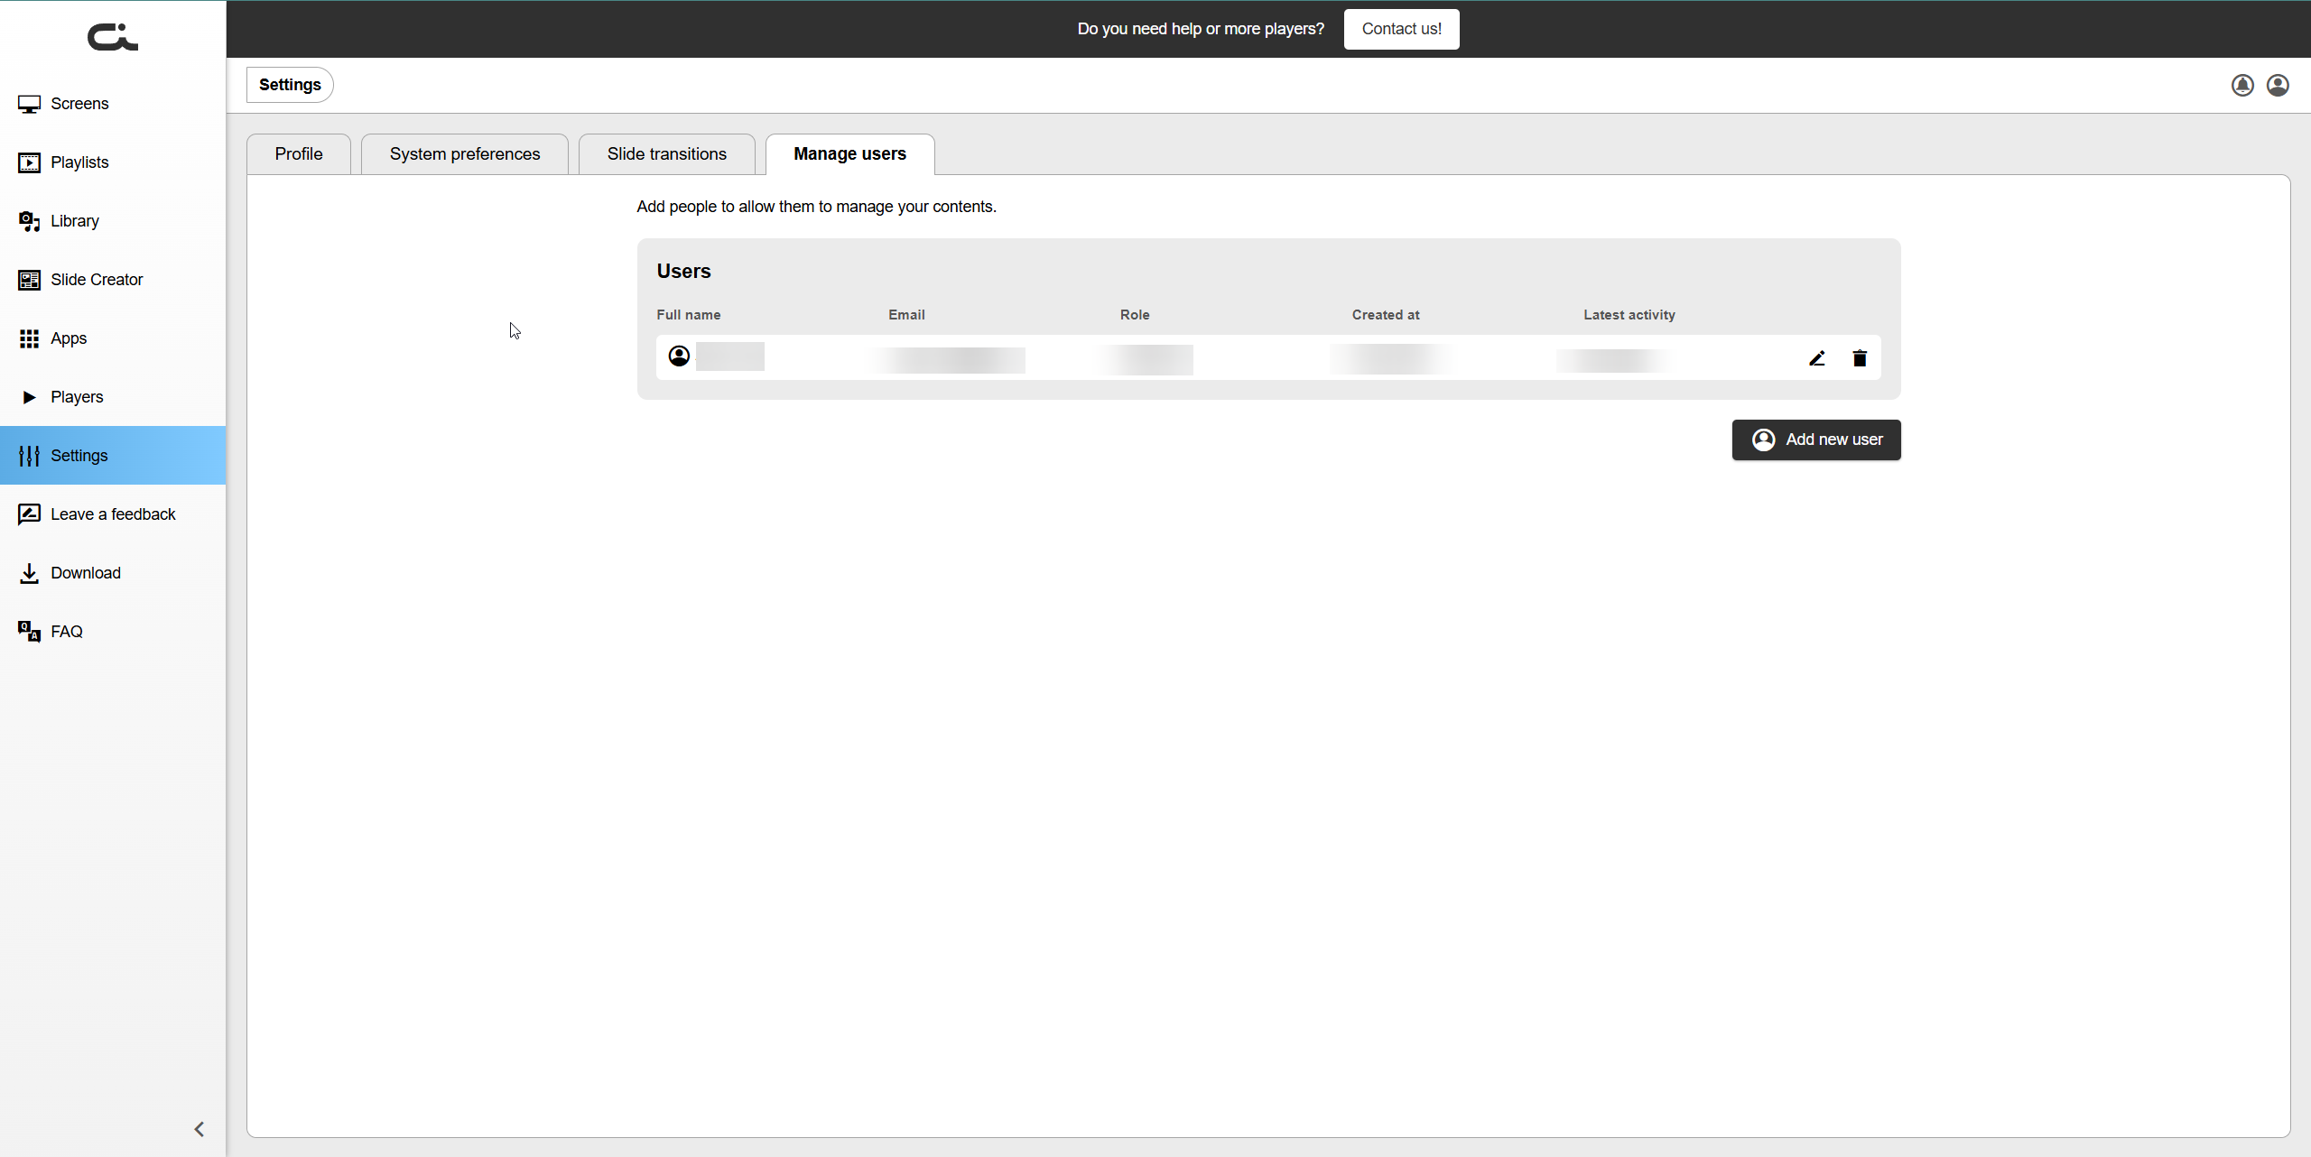Screen dimensions: 2311x1157
Task: Open the Slide transitions tab
Action: pos(666,154)
